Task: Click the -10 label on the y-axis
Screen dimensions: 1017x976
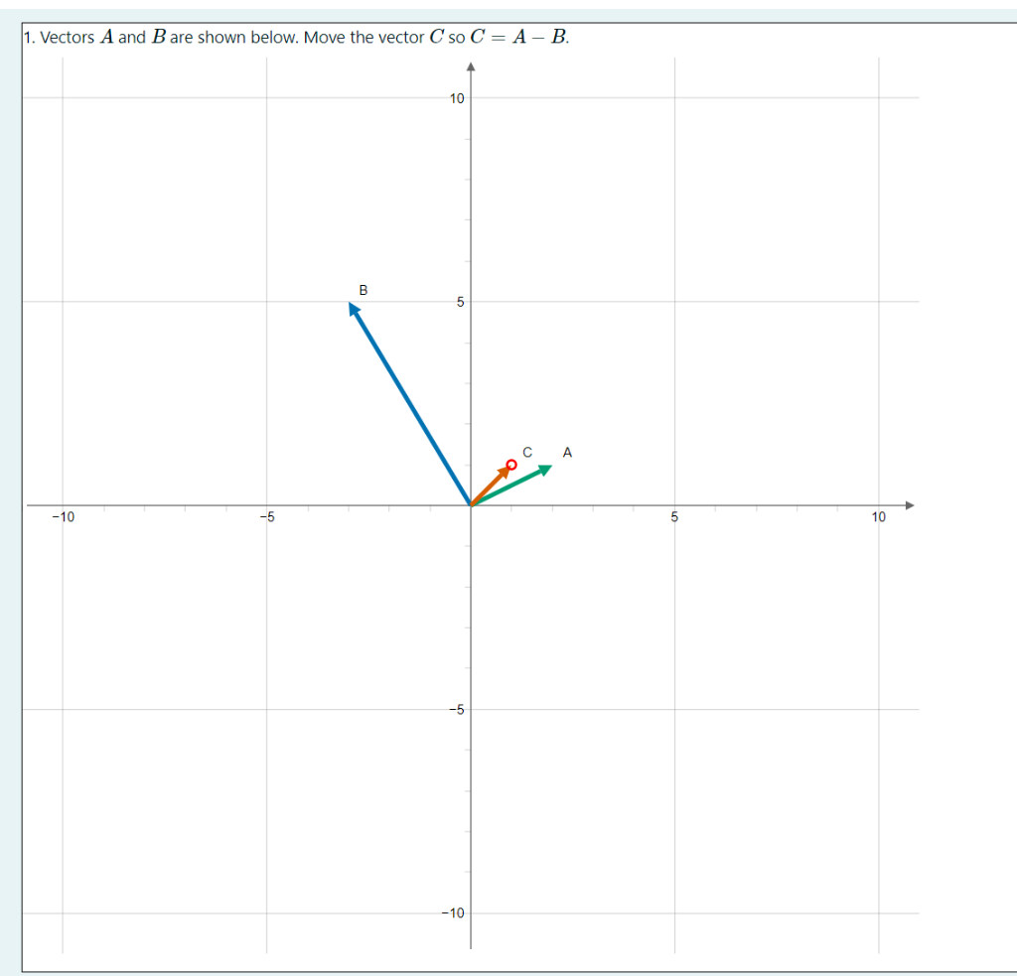Action: [x=453, y=912]
